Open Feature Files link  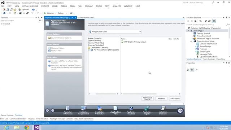coord(56,51)
